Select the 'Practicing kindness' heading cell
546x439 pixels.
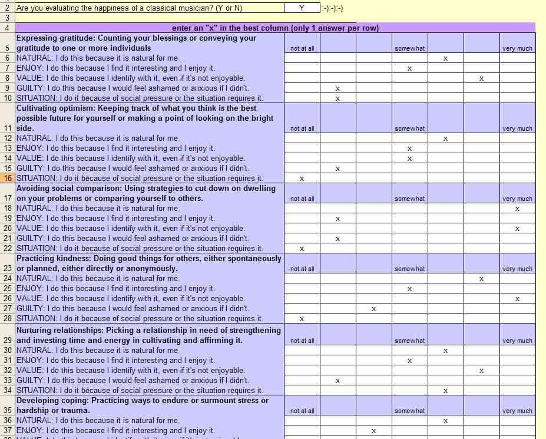tap(150, 263)
